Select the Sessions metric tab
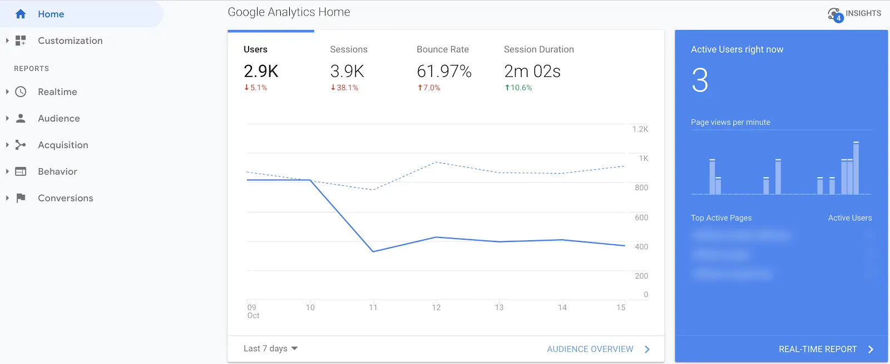 point(358,68)
